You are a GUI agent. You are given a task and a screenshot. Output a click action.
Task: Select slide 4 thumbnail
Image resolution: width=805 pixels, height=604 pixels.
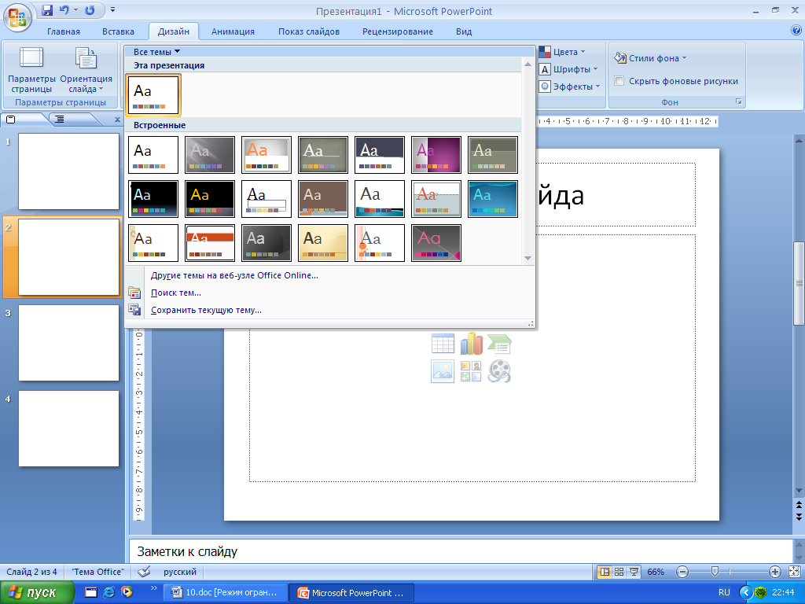click(69, 429)
